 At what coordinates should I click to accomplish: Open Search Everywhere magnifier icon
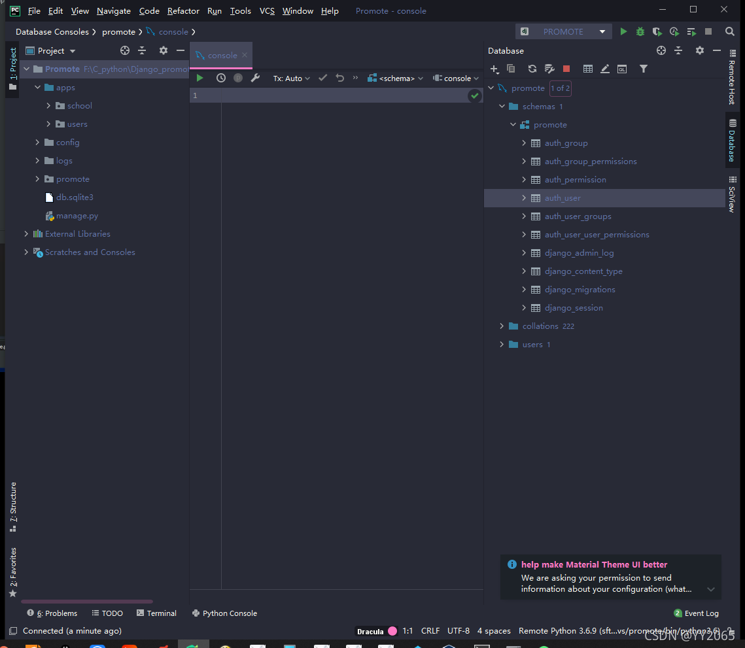pos(730,31)
